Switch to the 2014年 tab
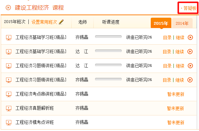199x131 pixels. click(x=182, y=23)
